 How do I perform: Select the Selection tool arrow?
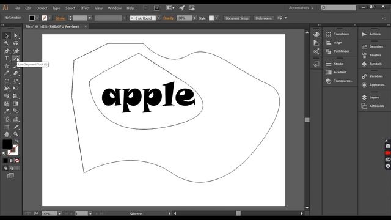(x=7, y=35)
